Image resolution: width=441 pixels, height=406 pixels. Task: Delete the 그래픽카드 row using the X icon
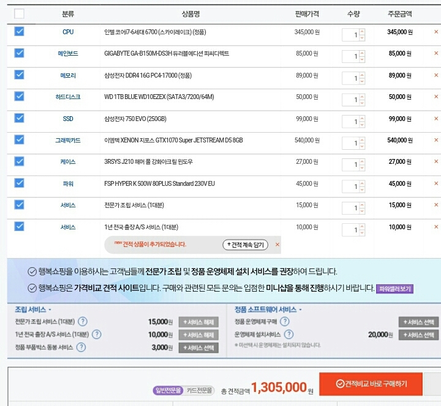[436, 141]
